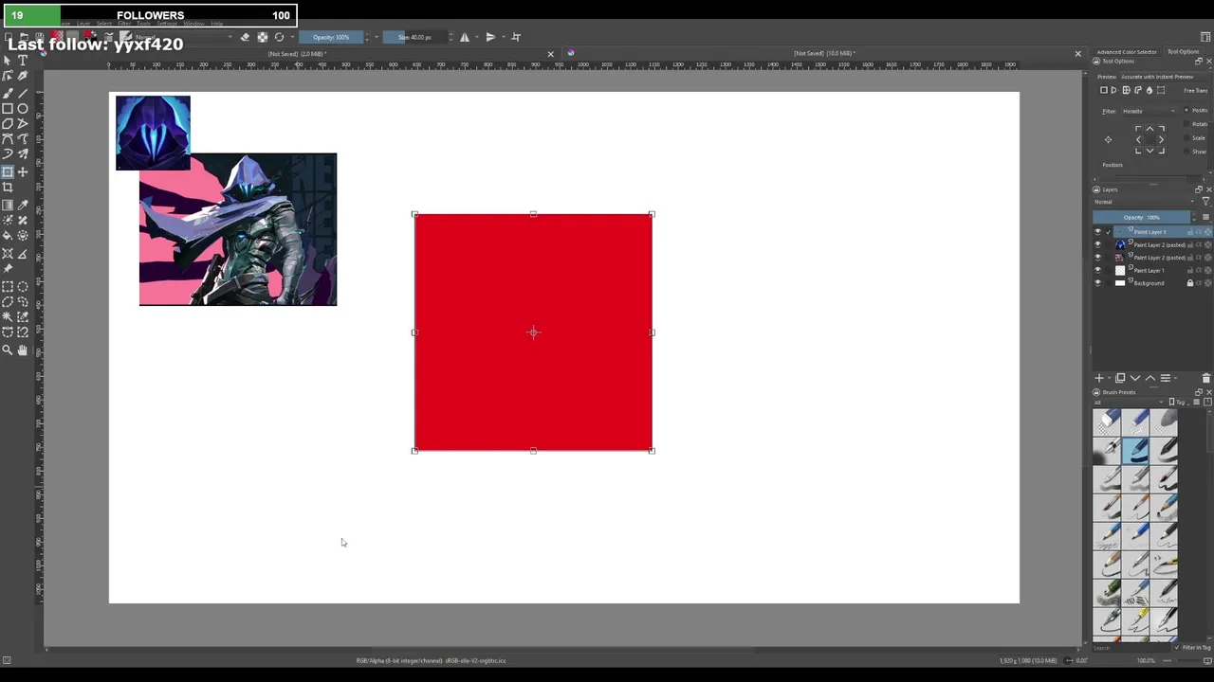The image size is (1214, 682).
Task: Open the Filter dropdown set to Hermite
Action: point(1149,111)
